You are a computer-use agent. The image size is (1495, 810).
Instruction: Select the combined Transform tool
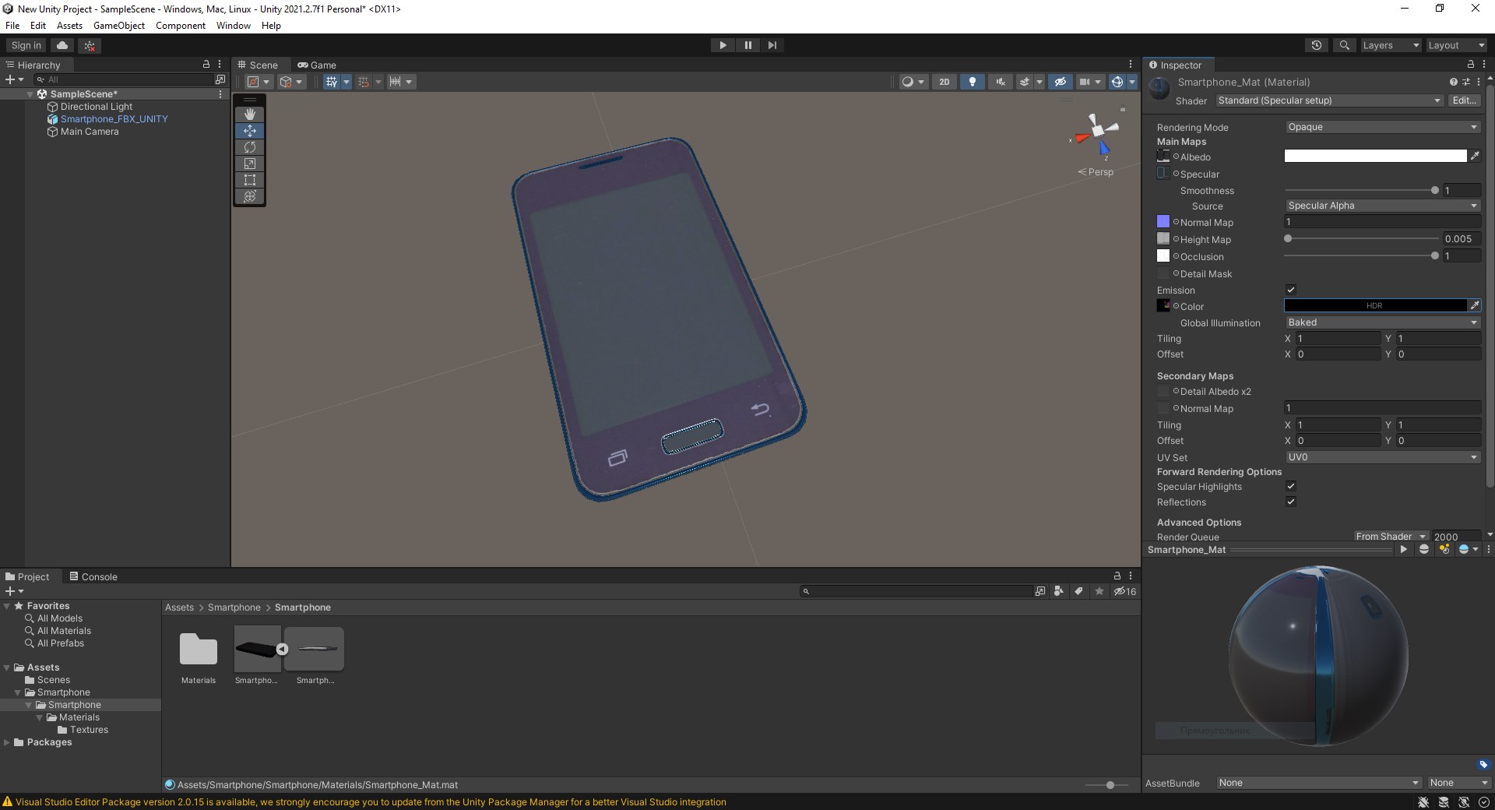tap(250, 195)
